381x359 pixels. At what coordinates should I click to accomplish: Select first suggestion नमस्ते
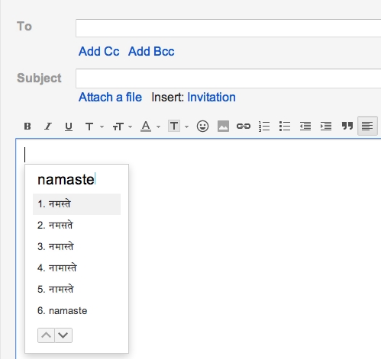[x=76, y=204]
